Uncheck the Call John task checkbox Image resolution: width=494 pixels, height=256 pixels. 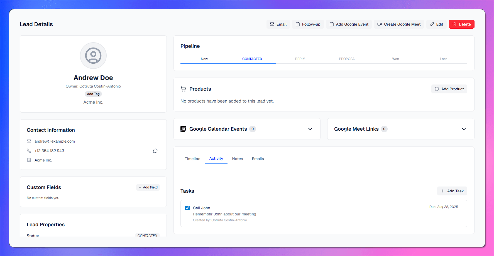[187, 208]
